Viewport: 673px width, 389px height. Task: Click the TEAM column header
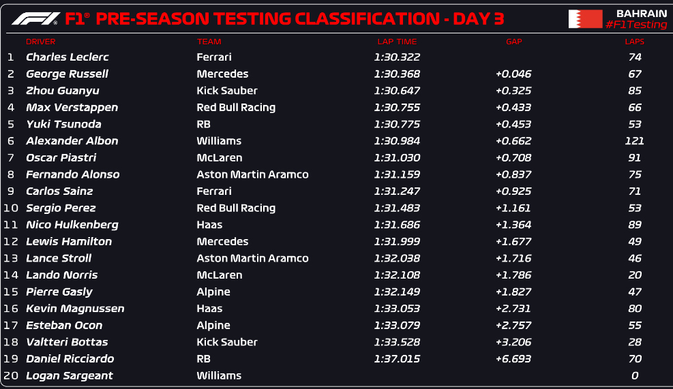pos(209,42)
